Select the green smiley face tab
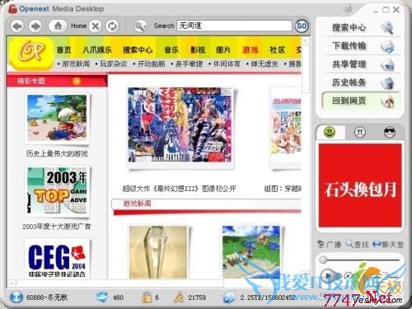This screenshot has height=309, width=412. pos(330,133)
